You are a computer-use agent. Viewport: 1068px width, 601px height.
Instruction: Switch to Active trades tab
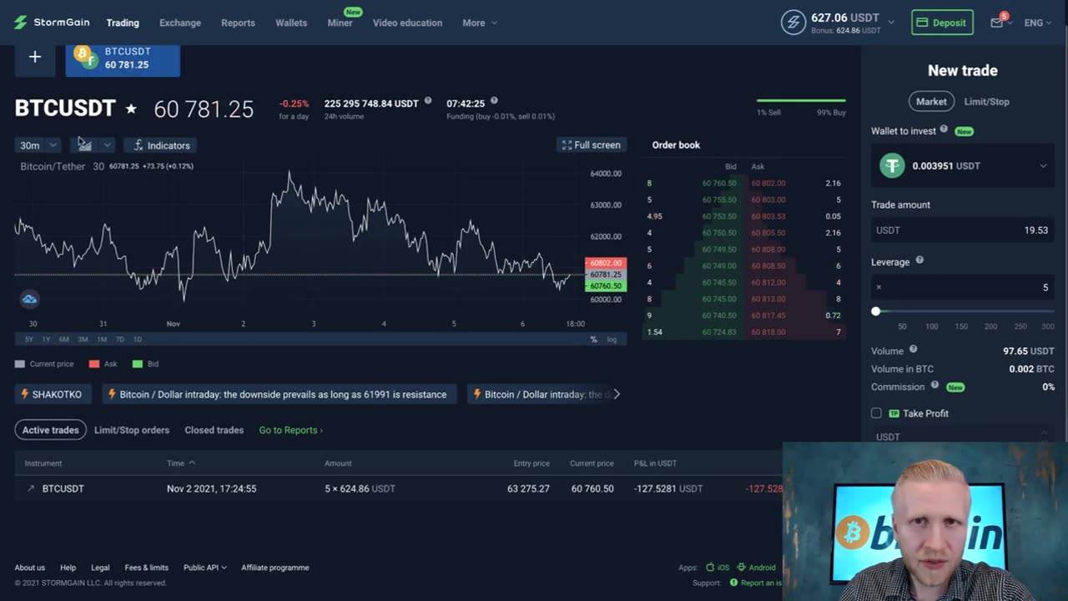(50, 430)
